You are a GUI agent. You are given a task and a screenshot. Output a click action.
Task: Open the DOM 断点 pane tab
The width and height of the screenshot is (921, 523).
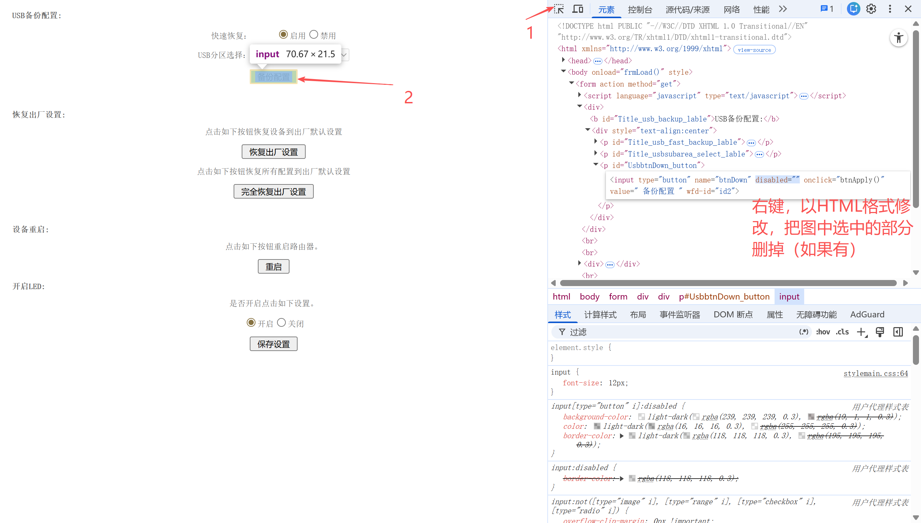pos(733,315)
